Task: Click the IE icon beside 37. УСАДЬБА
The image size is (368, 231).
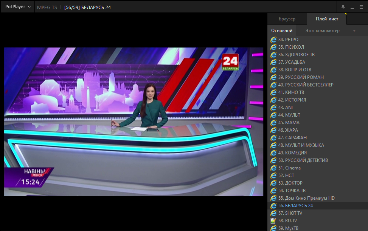Action: point(273,62)
